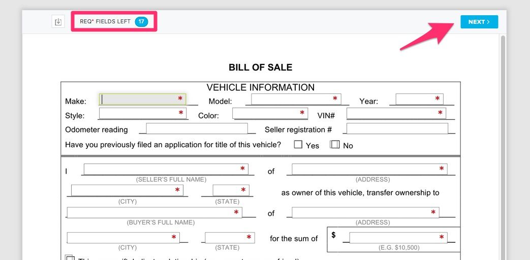
Task: Click the Seller registration # field
Action: point(397,128)
